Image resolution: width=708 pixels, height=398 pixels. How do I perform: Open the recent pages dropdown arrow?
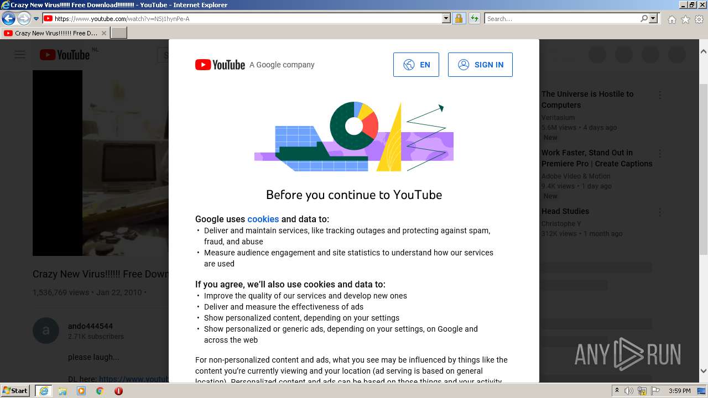pyautogui.click(x=37, y=19)
